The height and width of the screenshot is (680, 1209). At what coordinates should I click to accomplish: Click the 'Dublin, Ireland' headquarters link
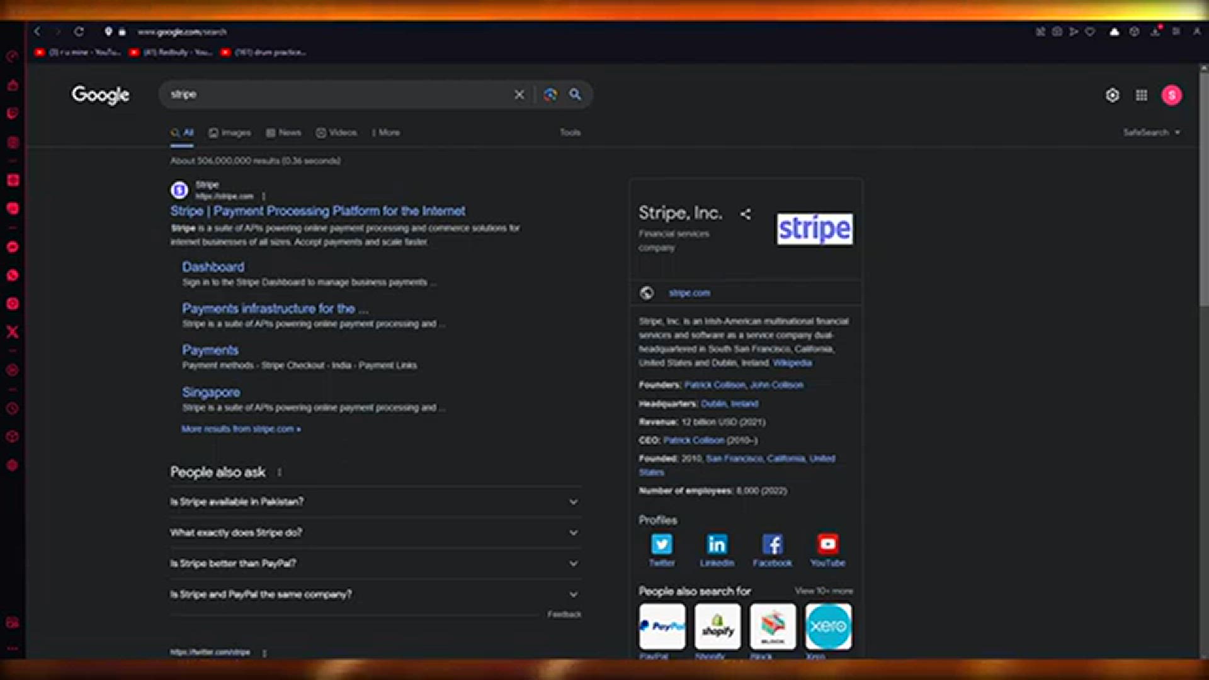pos(730,404)
